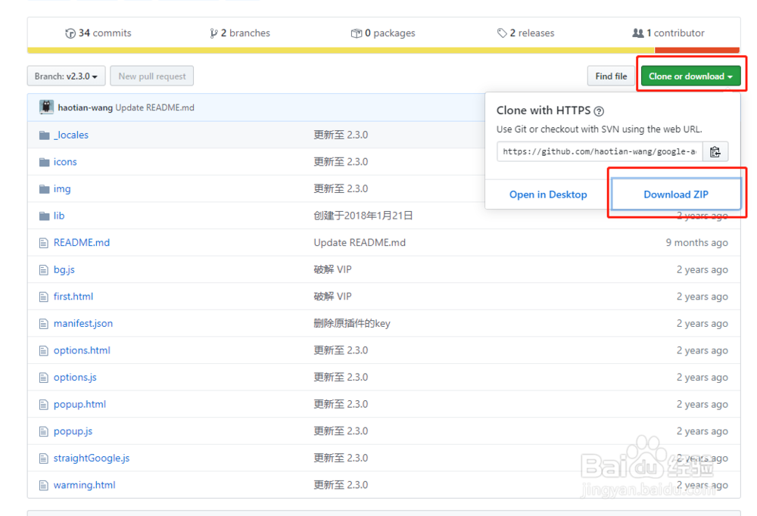Click 'Update README.md' message in README row
The height and width of the screenshot is (516, 757).
[360, 243]
